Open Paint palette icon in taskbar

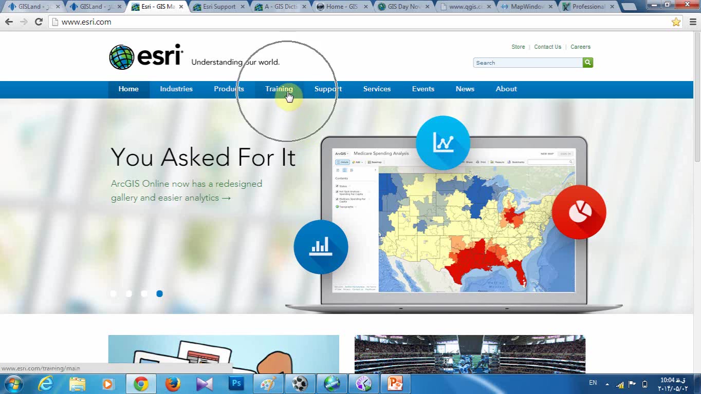pos(268,384)
